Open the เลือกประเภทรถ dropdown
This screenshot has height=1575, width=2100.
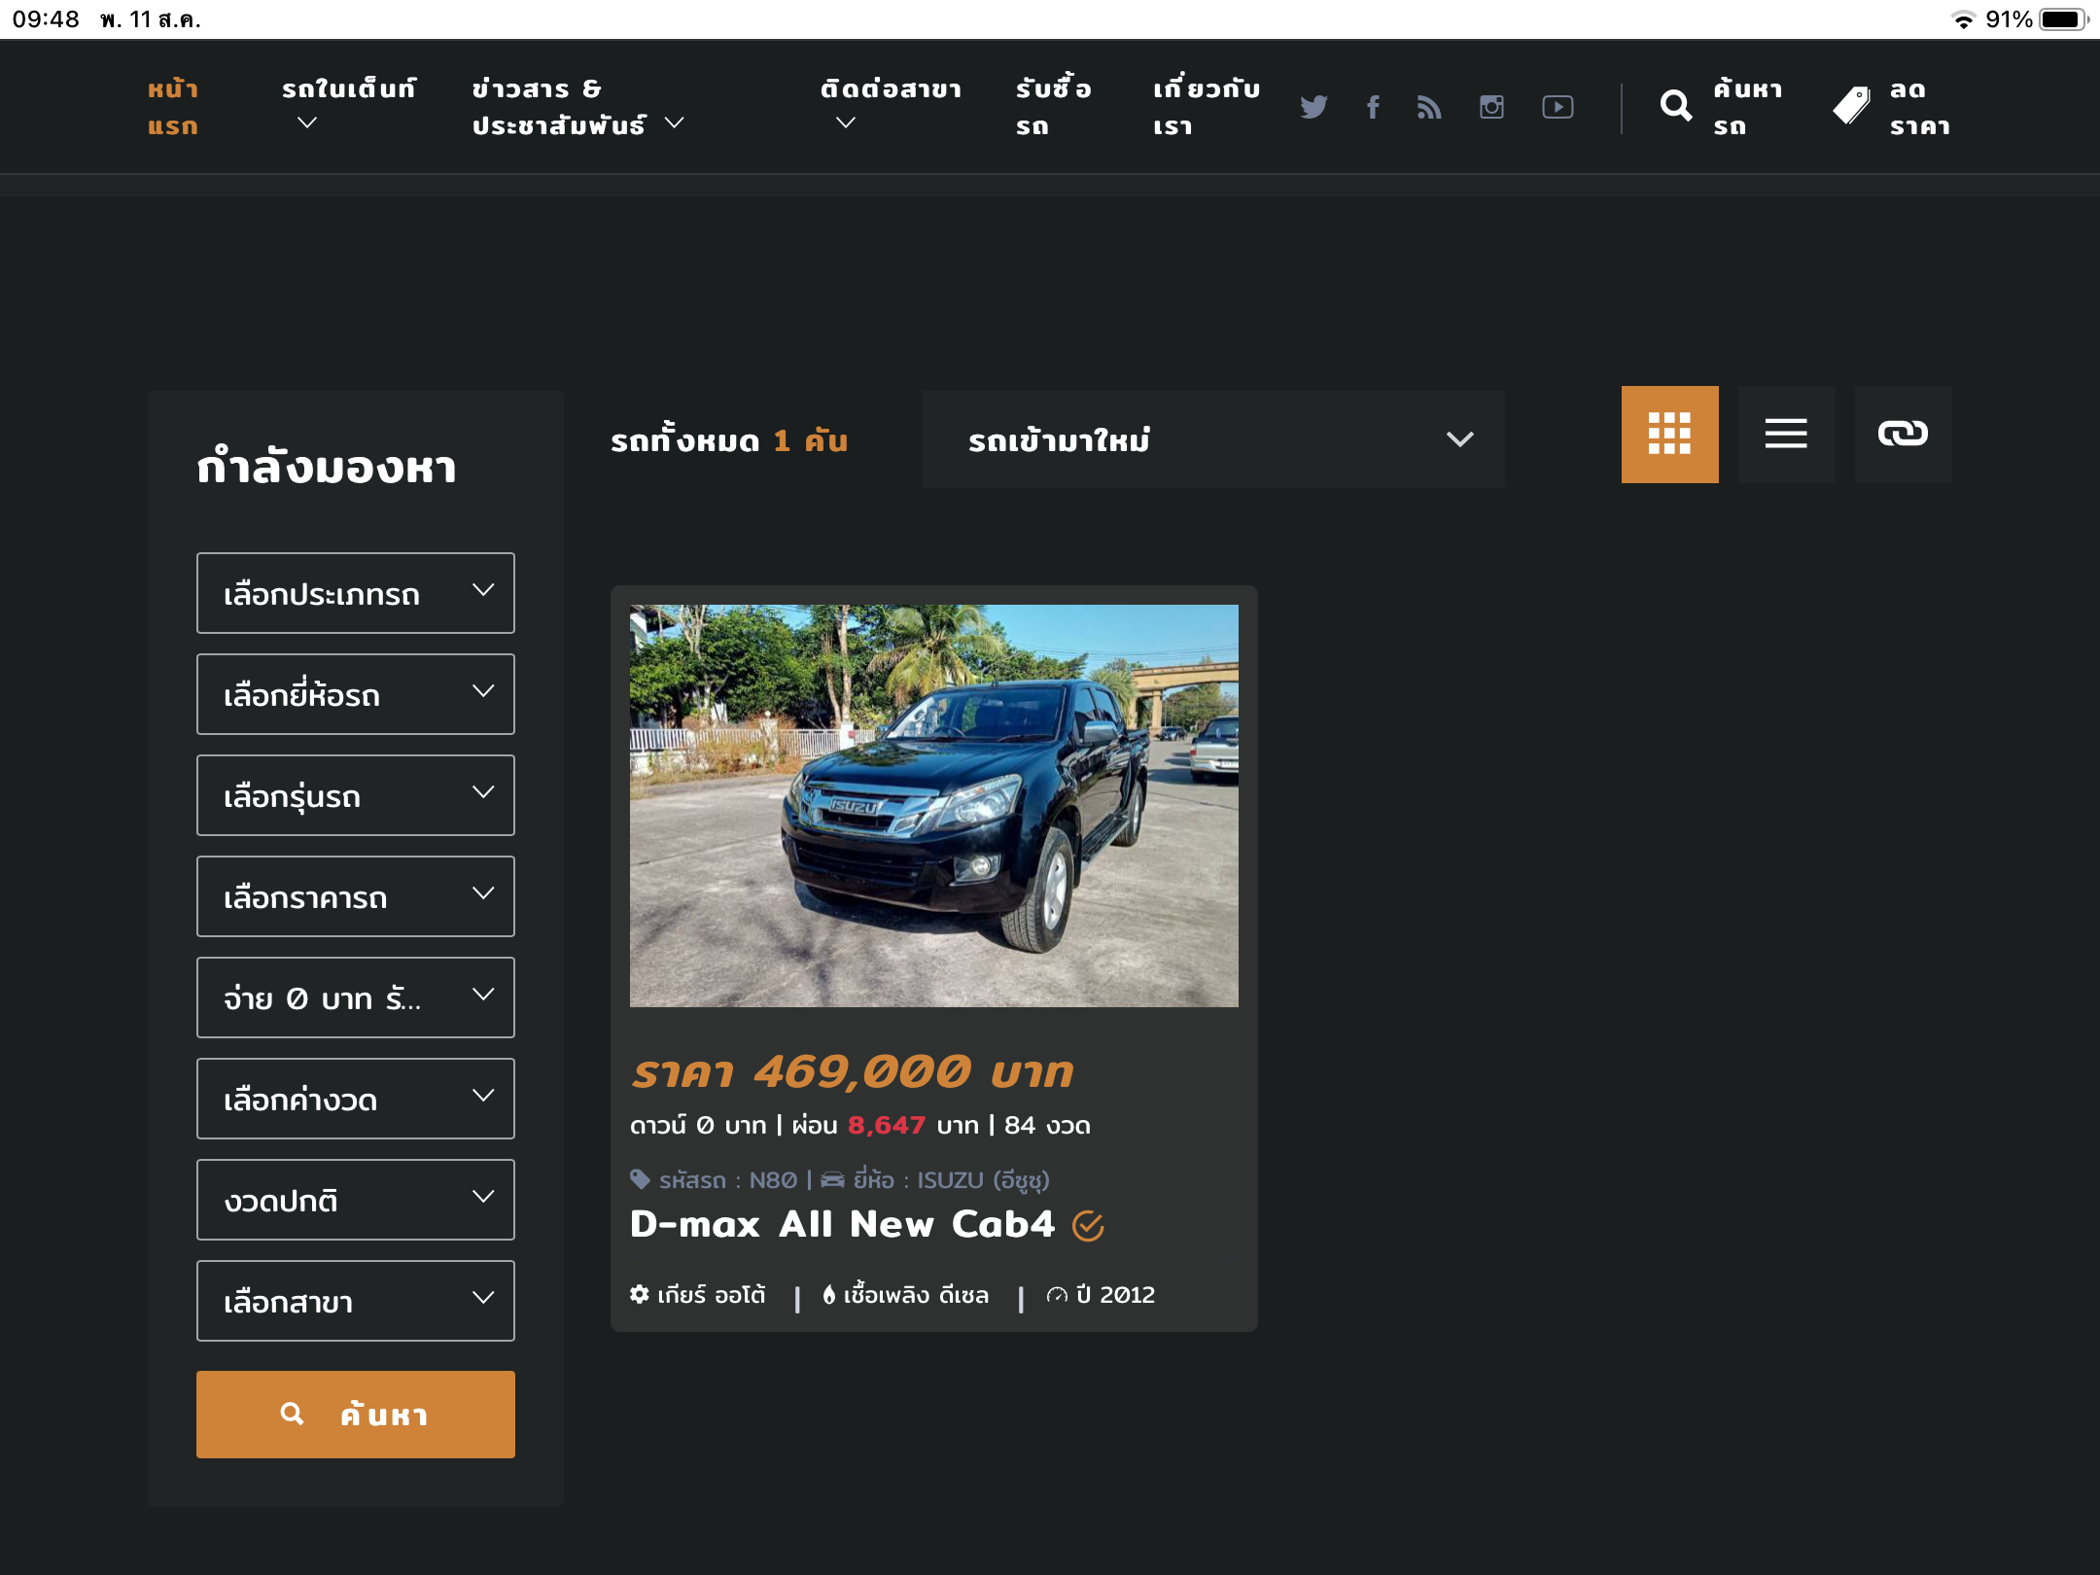point(355,593)
